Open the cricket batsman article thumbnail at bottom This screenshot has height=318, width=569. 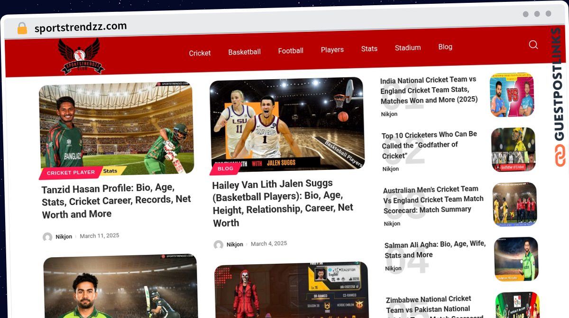tap(120, 286)
